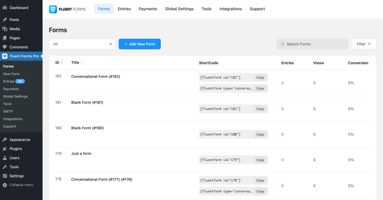The width and height of the screenshot is (383, 200).
Task: Open the All forms filter dropdown
Action: point(82,44)
